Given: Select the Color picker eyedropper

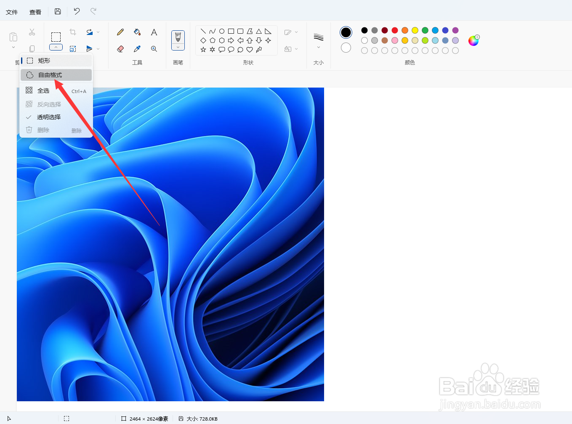Looking at the screenshot, I should [137, 49].
